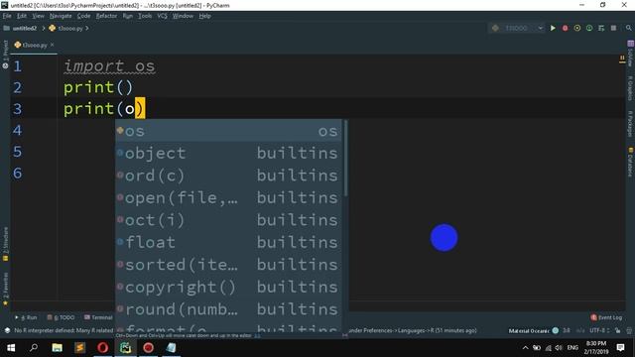Open the run configuration dropdown t3sooo
This screenshot has width=635, height=357.
click(517, 28)
